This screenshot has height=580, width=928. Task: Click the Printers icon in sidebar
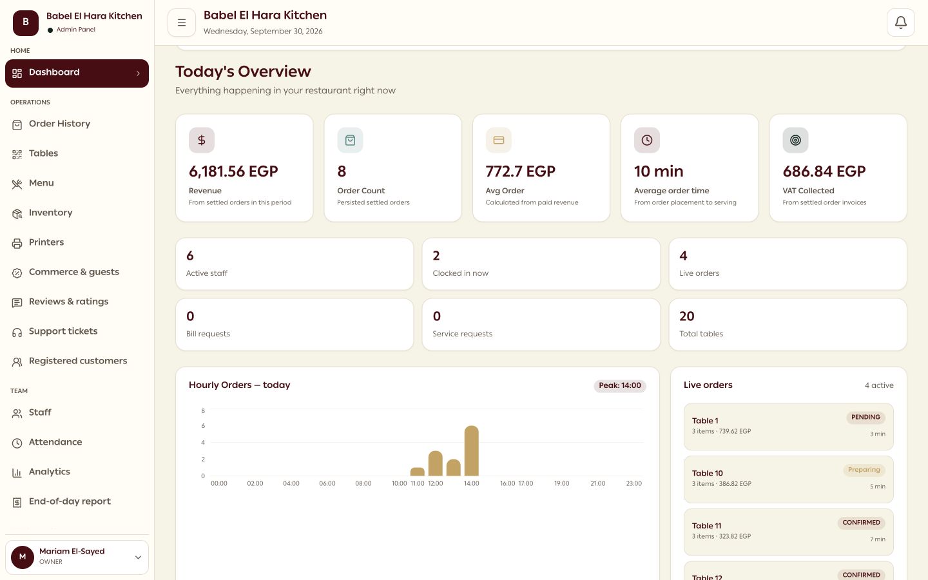click(17, 244)
